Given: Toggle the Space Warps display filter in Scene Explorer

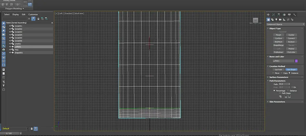Looking at the screenshot, I should click(4, 42).
